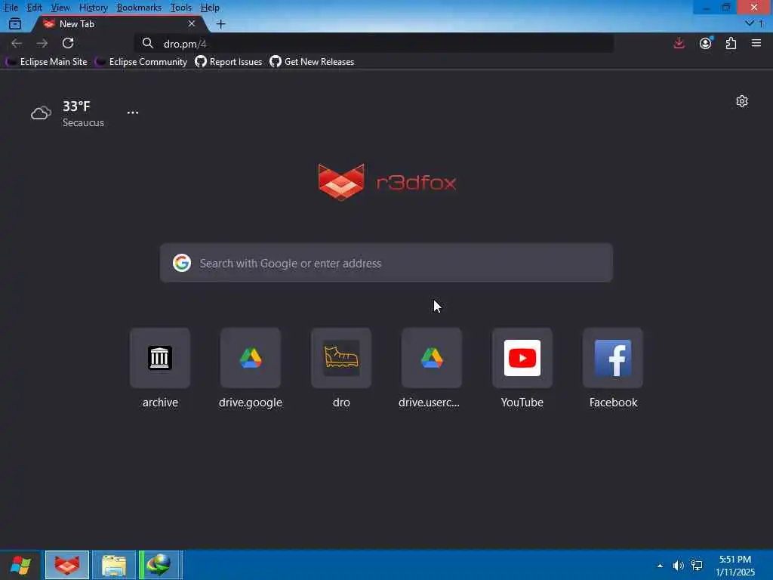Open the Downloads panel
This screenshot has height=580, width=773.
[x=679, y=43]
